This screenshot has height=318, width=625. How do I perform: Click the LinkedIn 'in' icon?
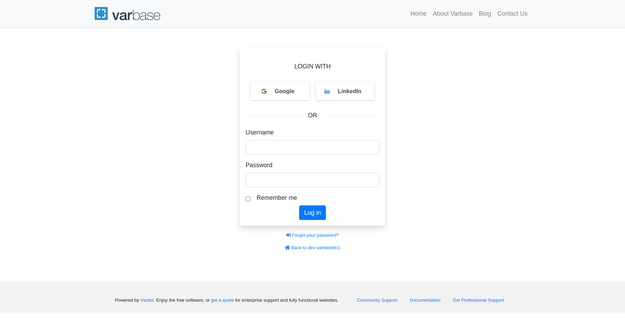pos(327,91)
